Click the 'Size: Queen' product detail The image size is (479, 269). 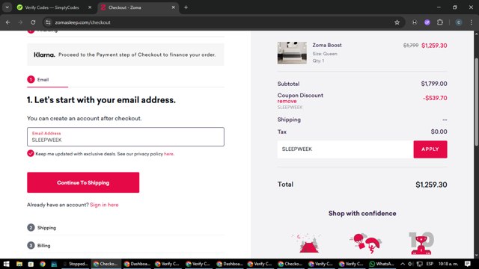point(325,54)
